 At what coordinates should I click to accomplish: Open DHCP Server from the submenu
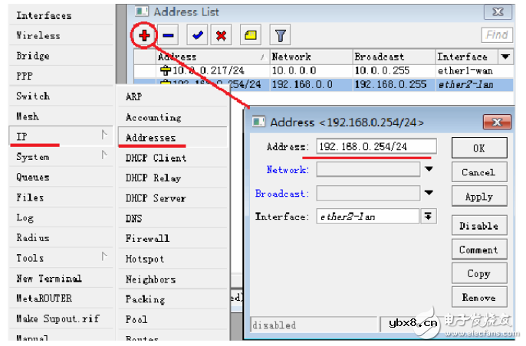point(156,198)
